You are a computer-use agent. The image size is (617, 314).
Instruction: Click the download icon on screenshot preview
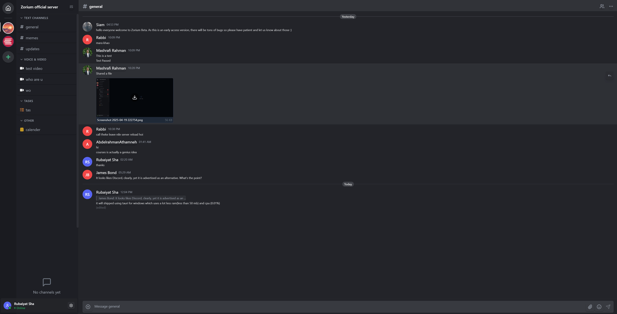(135, 97)
